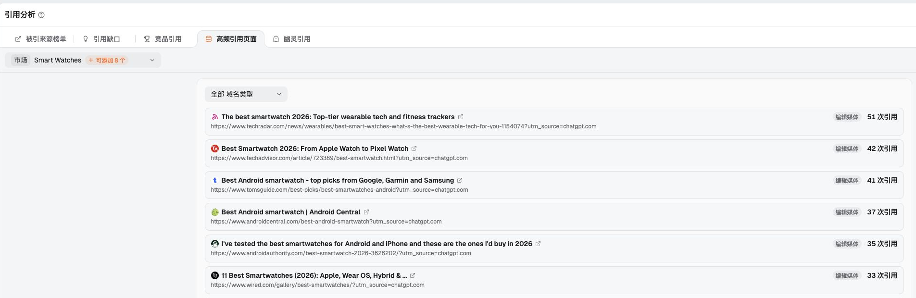The height and width of the screenshot is (298, 916).
Task: Open the 全部 域名类型 filter dropdown
Action: (246, 94)
